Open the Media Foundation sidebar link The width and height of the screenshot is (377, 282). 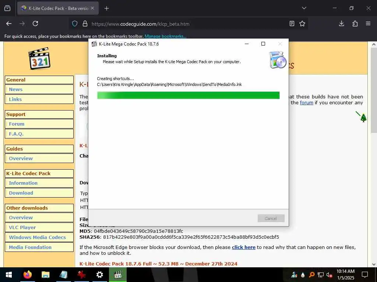tap(30, 247)
